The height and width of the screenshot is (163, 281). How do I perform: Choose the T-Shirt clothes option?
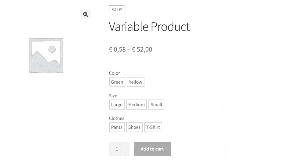153,127
